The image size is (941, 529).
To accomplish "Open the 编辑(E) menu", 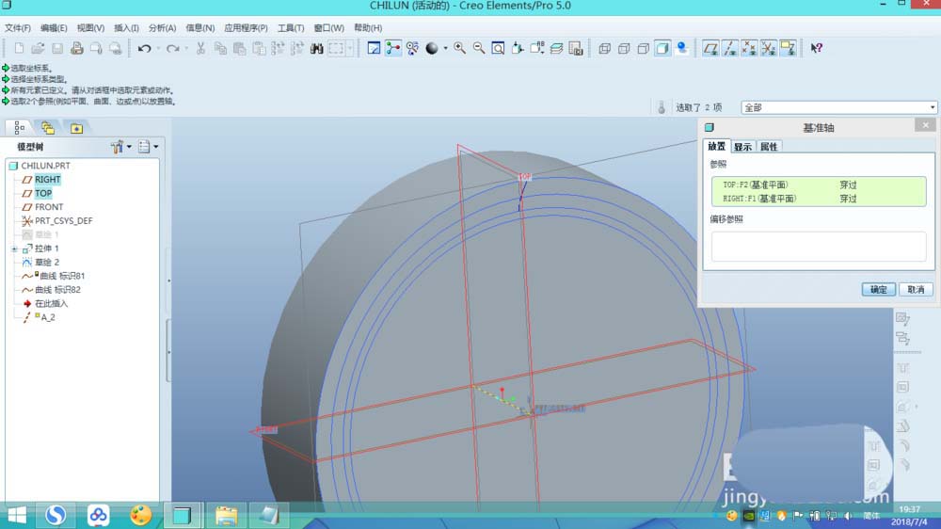I will (x=54, y=27).
